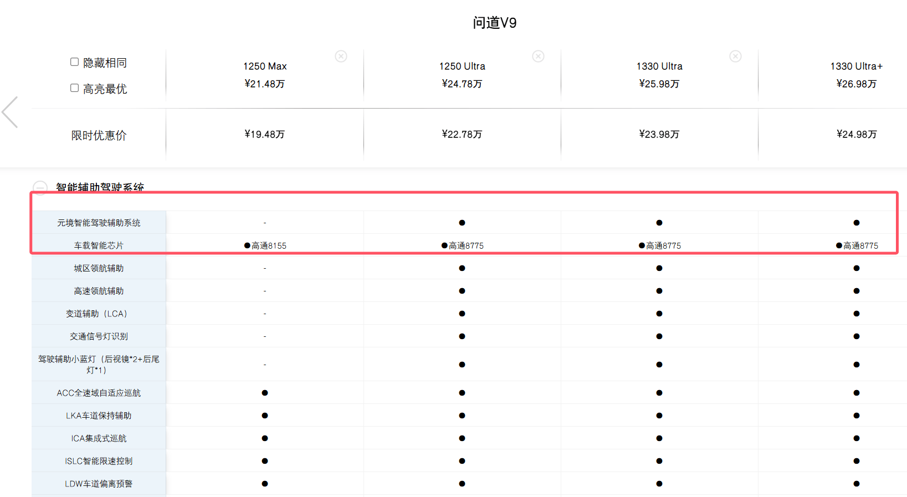The height and width of the screenshot is (497, 907).
Task: Click the LKA车道保持辅助 row label
Action: pos(99,416)
